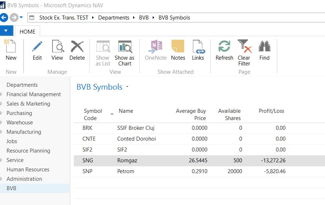Click the Links icon
Image resolution: width=325 pixels, height=205 pixels.
tap(198, 46)
